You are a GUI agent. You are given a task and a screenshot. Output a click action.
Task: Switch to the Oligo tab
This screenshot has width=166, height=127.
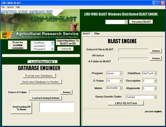click(x=97, y=33)
